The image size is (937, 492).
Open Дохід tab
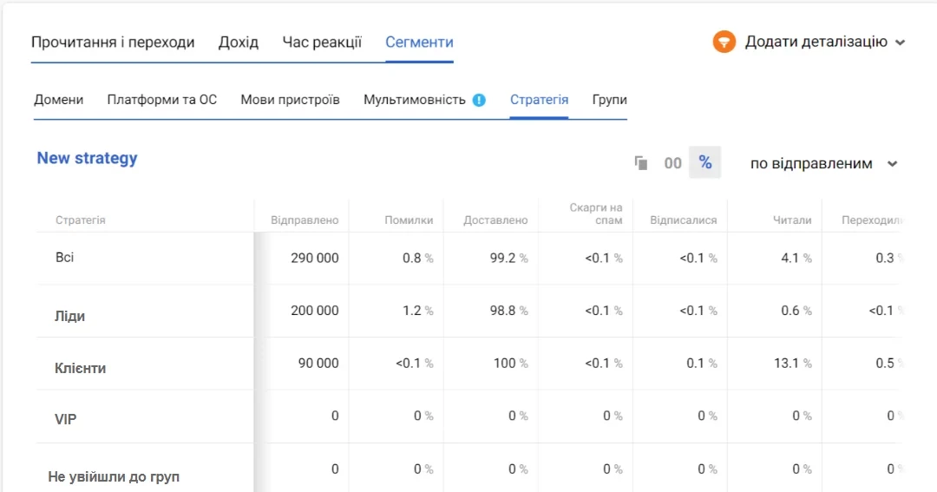[x=239, y=42]
